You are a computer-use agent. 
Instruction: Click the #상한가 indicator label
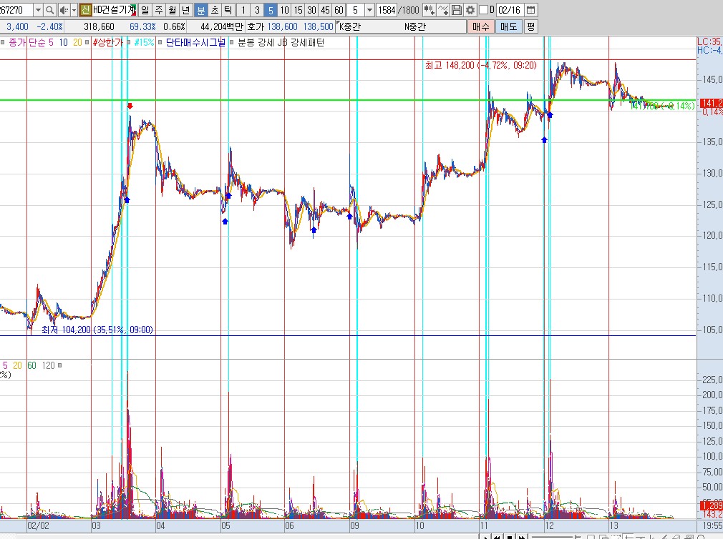coord(107,42)
